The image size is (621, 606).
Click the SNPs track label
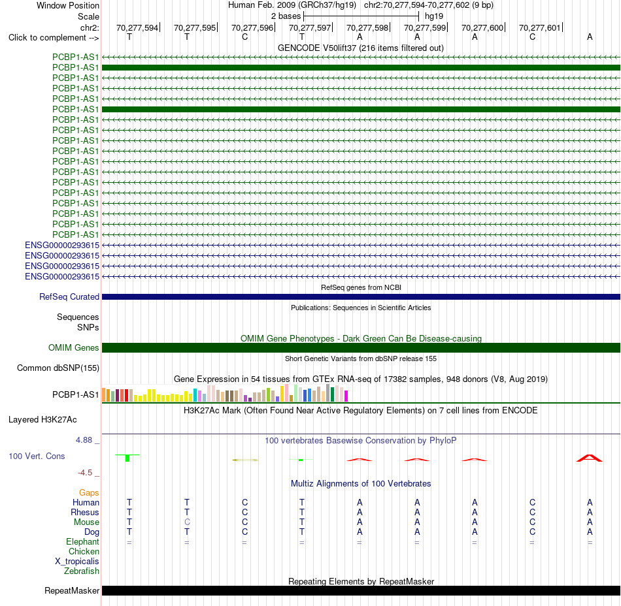(x=88, y=328)
